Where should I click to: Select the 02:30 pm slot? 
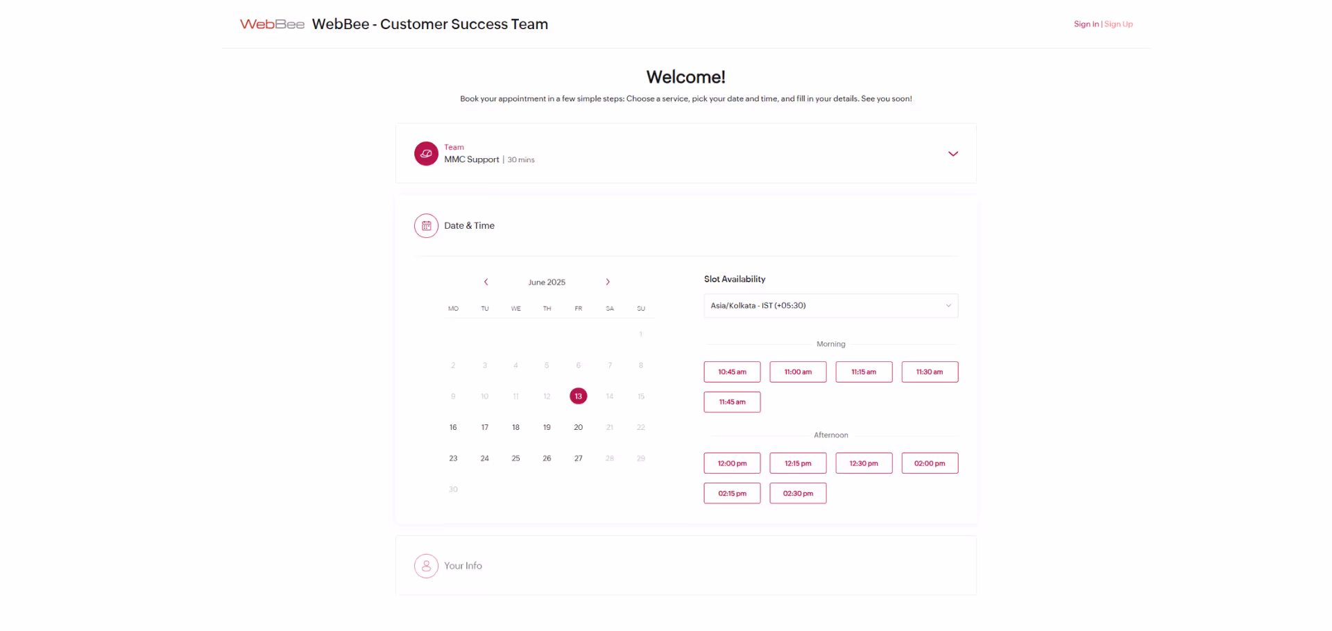point(798,494)
